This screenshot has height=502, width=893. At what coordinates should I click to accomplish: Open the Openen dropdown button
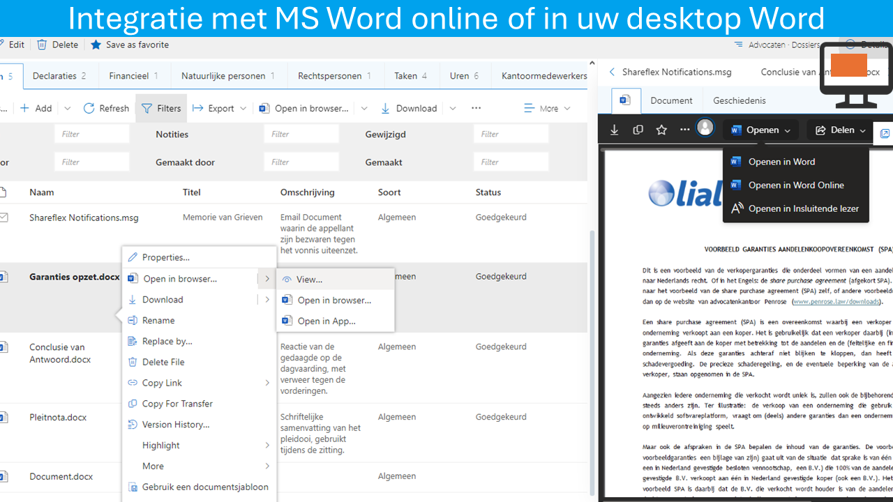click(761, 130)
